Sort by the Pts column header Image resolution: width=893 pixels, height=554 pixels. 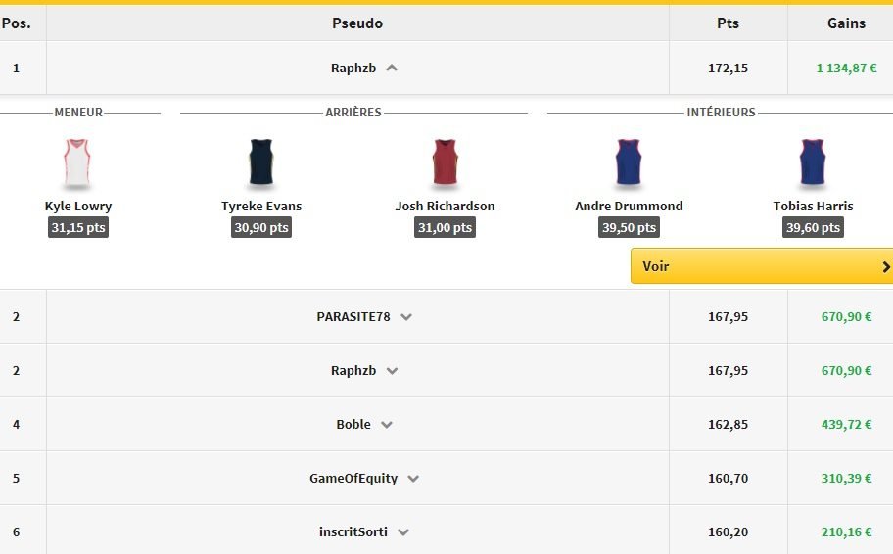728,23
